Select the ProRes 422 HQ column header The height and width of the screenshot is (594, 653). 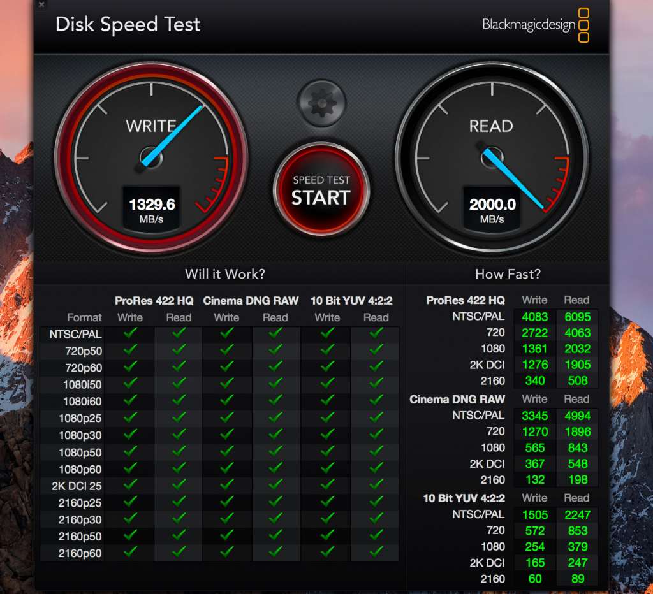pyautogui.click(x=154, y=300)
